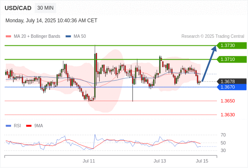Toggle the red 9MA legend entry
This screenshot has width=248, height=168.
(34, 126)
